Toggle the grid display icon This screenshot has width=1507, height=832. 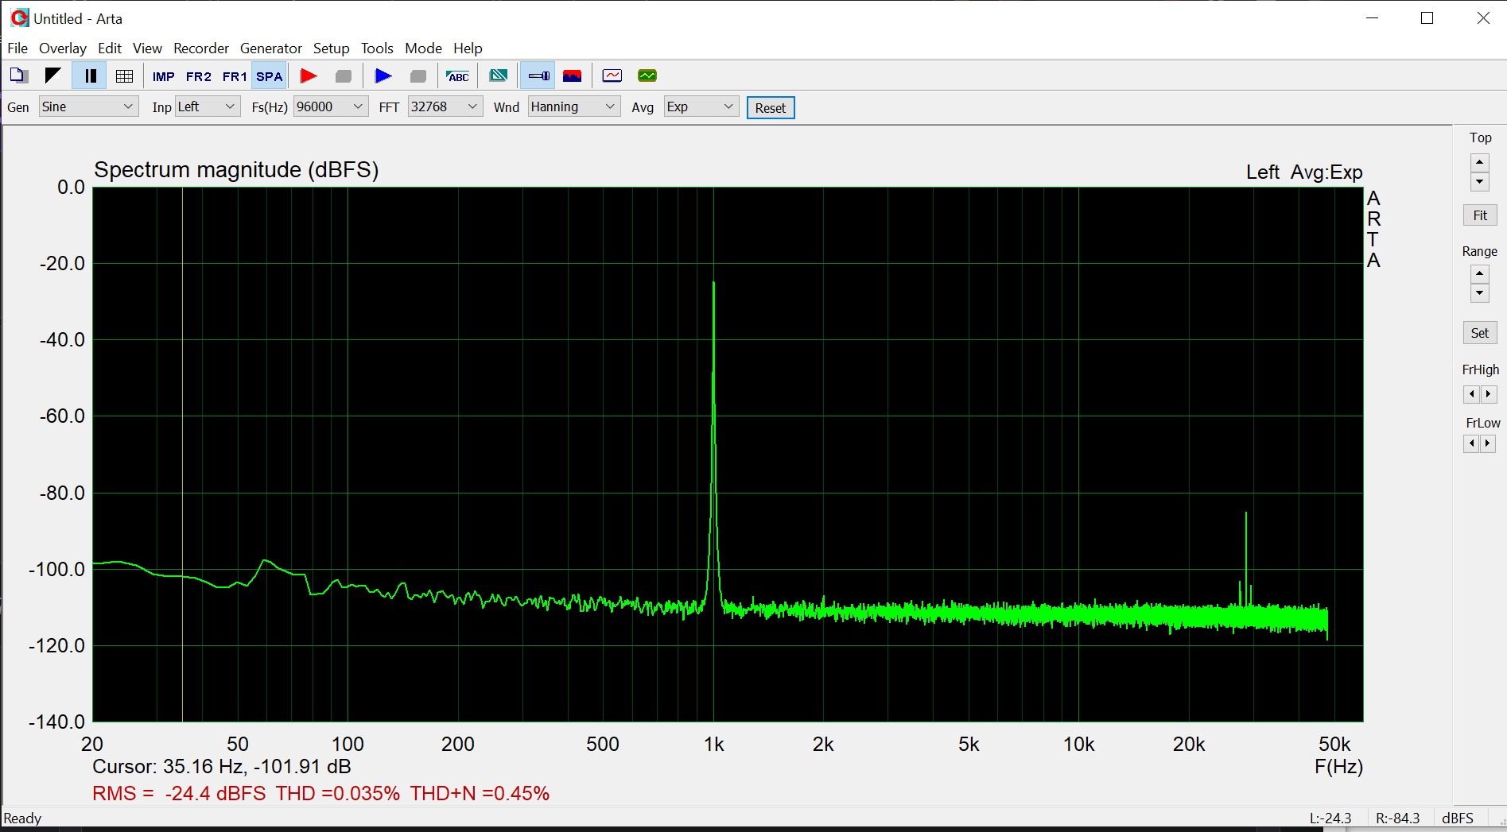[x=124, y=76]
